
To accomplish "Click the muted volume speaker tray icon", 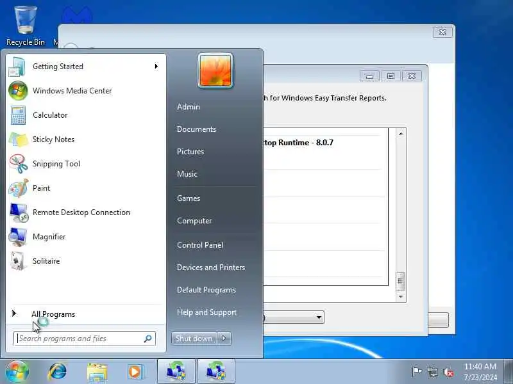I will (x=448, y=372).
